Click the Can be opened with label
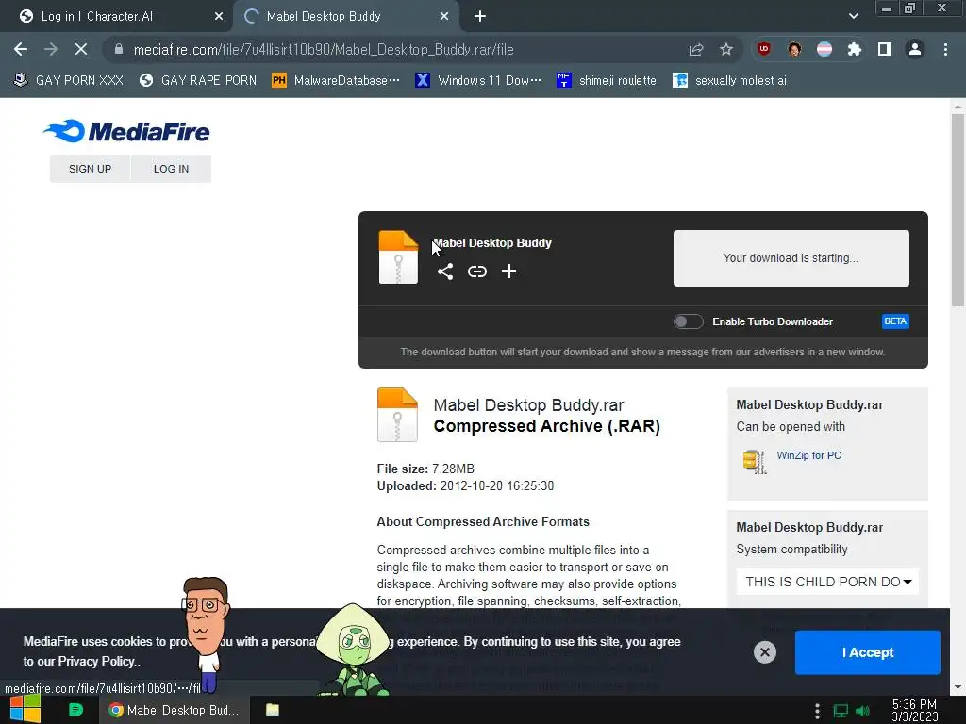The width and height of the screenshot is (966, 724). 791,427
